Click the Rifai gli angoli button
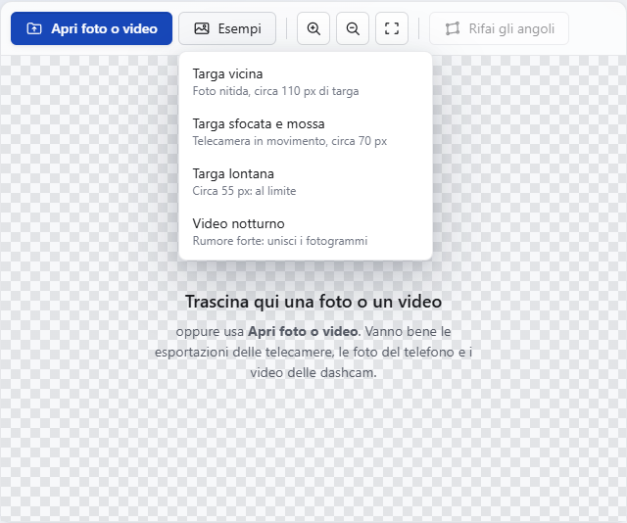Screen dimensions: 627x523 (x=499, y=28)
